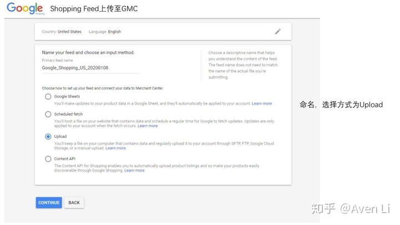400x225 pixels.
Task: Click the Google Shopping logo
Action: pyautogui.click(x=25, y=9)
